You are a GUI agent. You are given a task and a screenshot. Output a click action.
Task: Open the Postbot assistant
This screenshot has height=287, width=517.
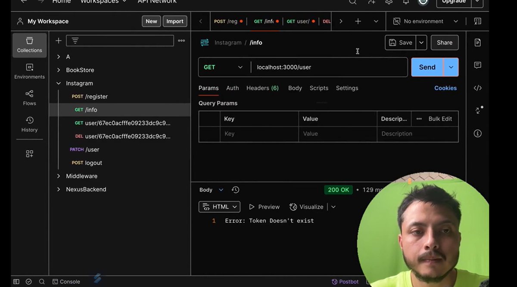tap(345, 281)
